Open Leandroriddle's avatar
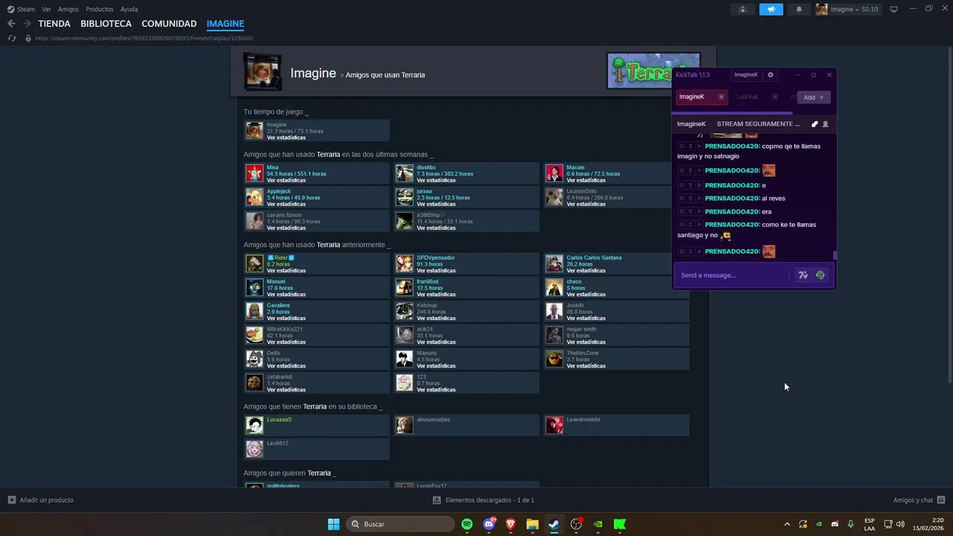953x536 pixels. 555,425
